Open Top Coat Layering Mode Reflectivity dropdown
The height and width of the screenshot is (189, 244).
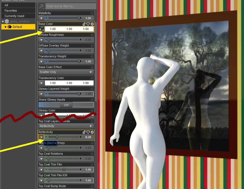pyautogui.click(x=66, y=126)
